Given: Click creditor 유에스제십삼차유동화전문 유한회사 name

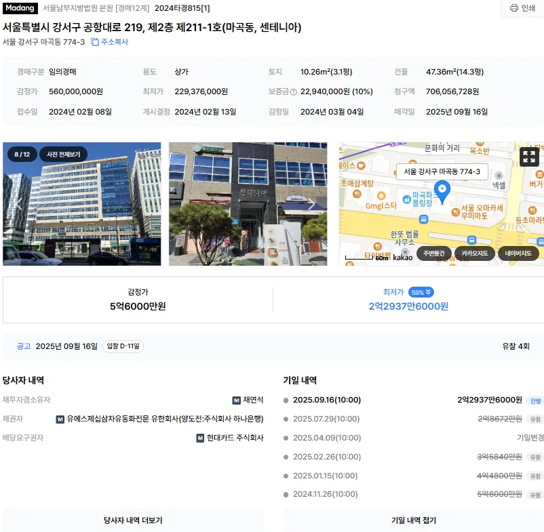Looking at the screenshot, I should click(165, 419).
